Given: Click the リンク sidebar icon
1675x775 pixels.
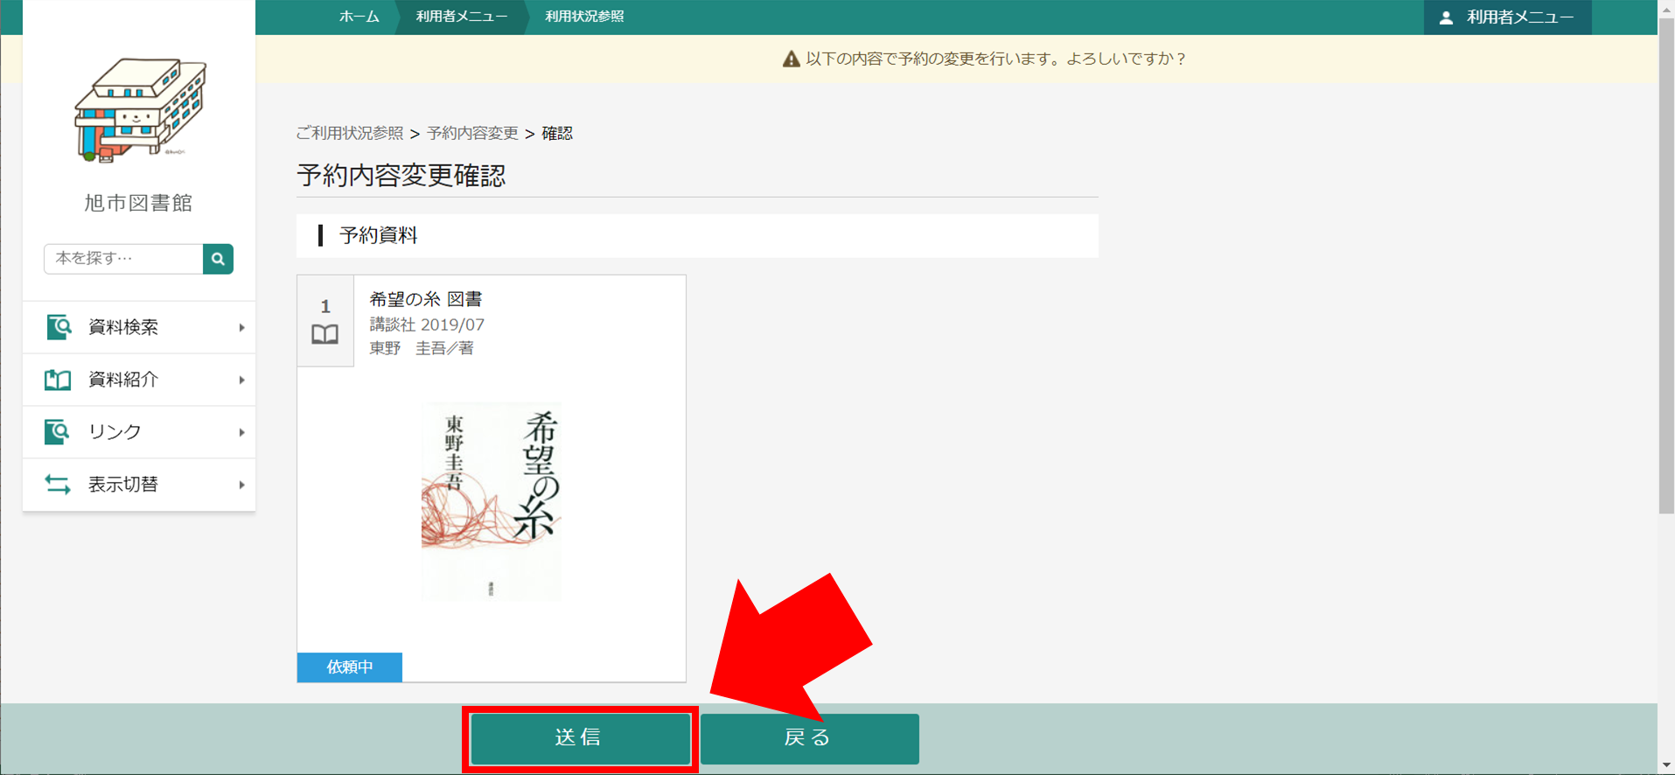Looking at the screenshot, I should point(57,432).
